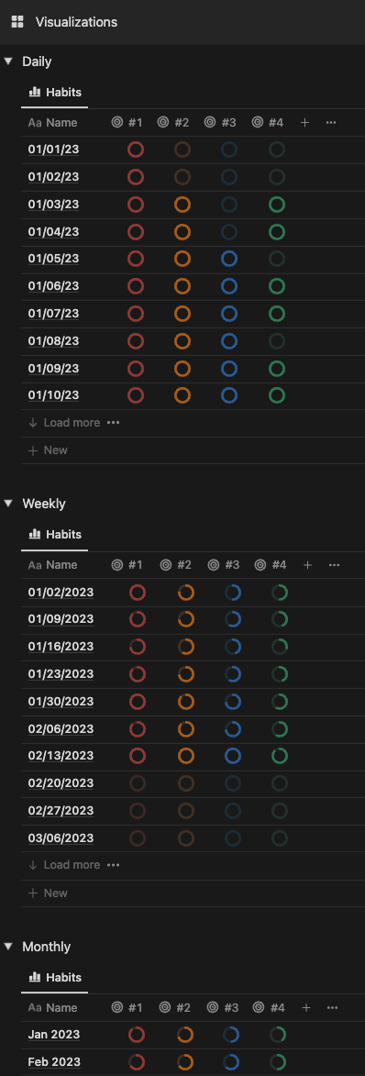Open the 01/10/23 daily entry

[53, 395]
